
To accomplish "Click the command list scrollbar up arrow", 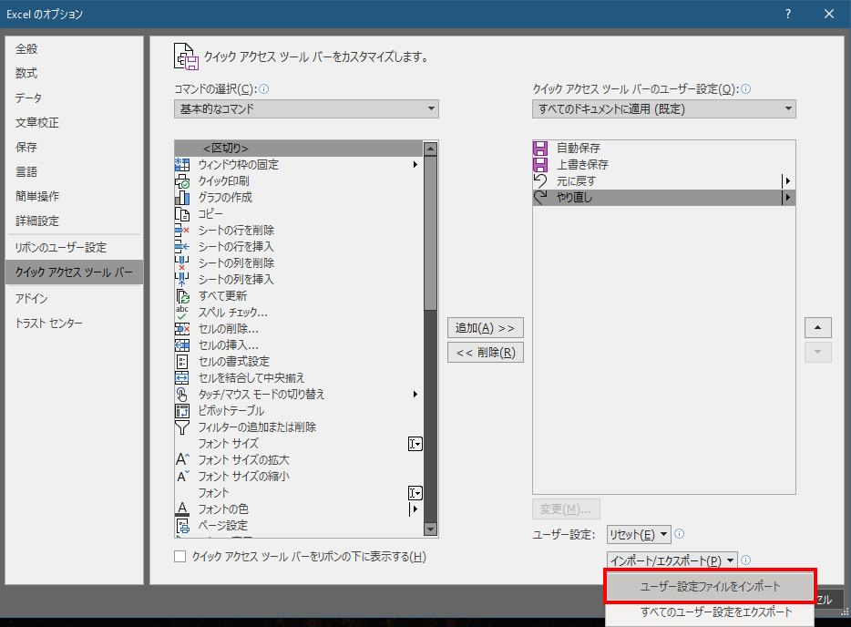I will click(x=430, y=149).
